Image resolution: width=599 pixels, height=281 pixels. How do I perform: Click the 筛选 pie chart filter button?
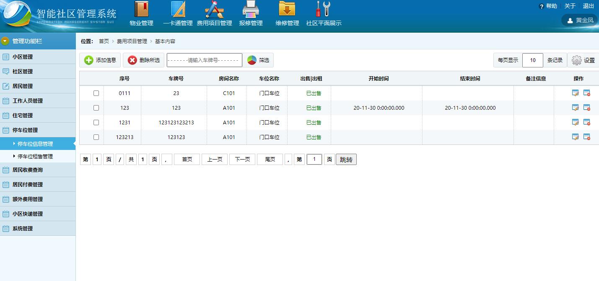(258, 60)
